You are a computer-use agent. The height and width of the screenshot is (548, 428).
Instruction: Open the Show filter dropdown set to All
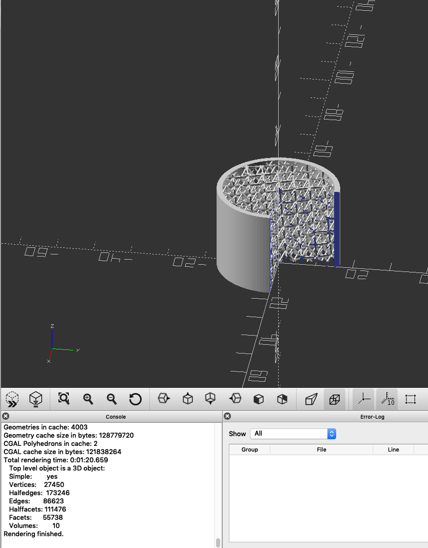[x=293, y=434]
